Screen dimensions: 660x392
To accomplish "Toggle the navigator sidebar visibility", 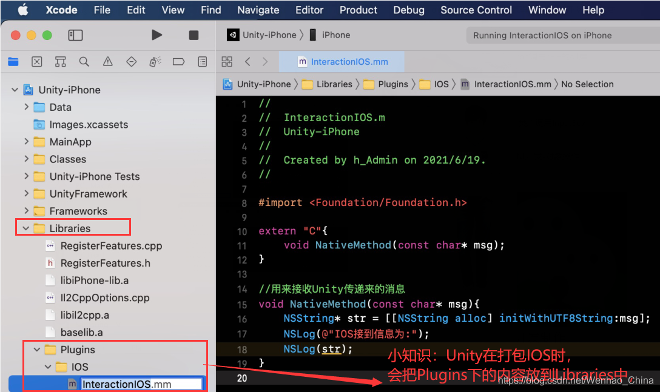I will click(75, 35).
